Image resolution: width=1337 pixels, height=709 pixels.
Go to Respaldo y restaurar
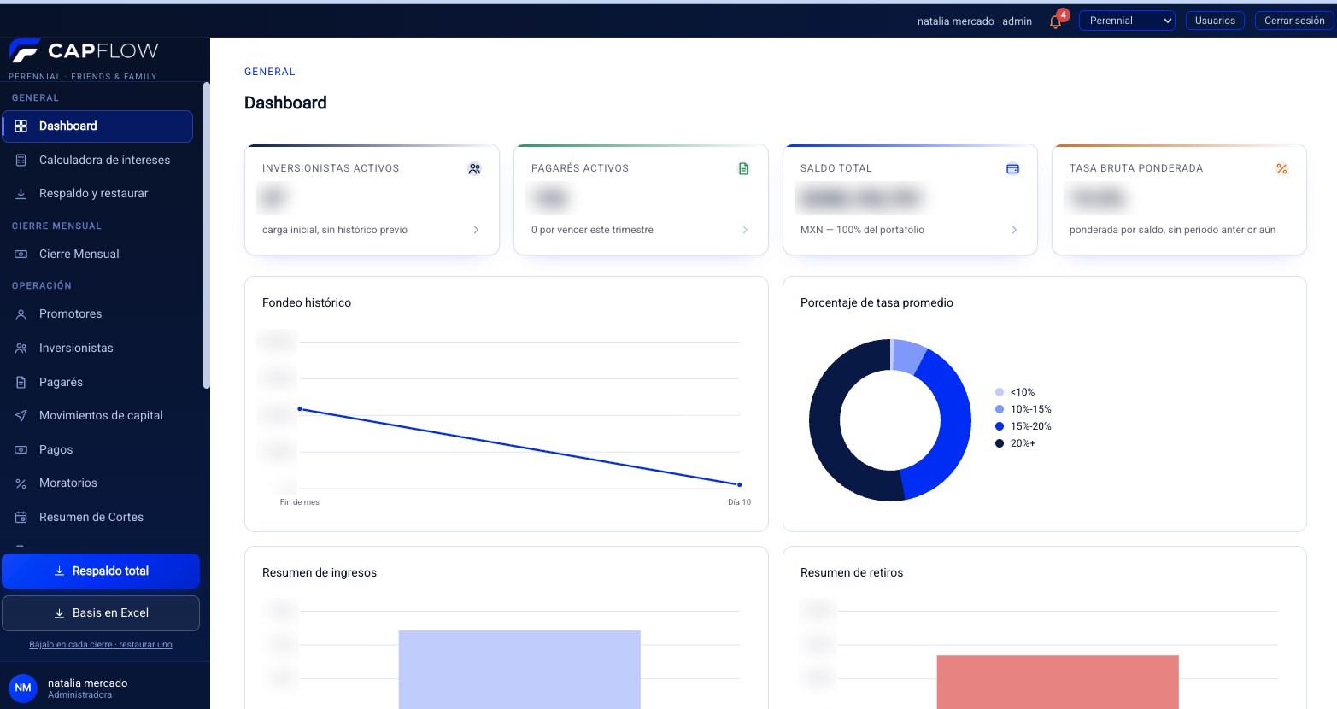coord(97,194)
